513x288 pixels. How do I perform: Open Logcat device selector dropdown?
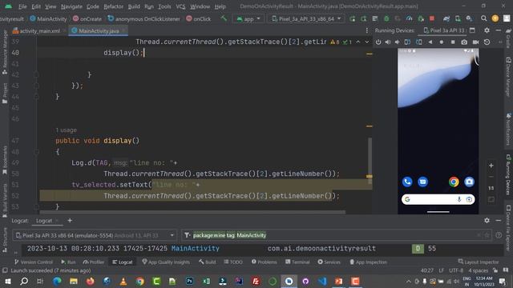95,235
